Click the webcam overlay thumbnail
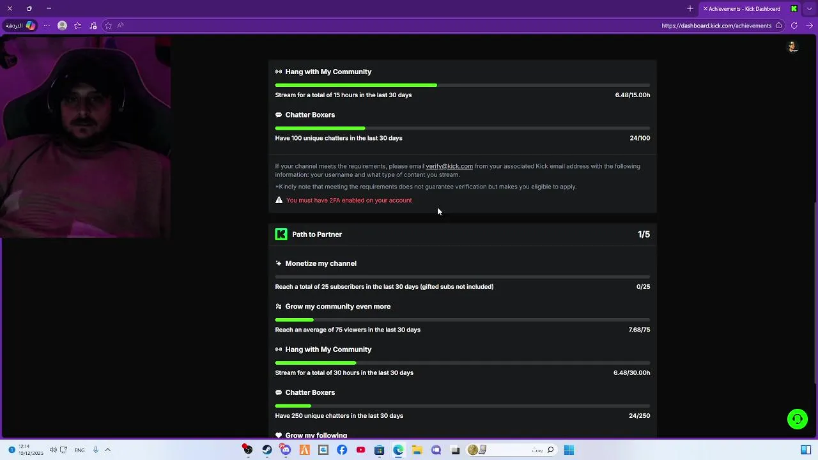818x460 pixels. (85, 137)
